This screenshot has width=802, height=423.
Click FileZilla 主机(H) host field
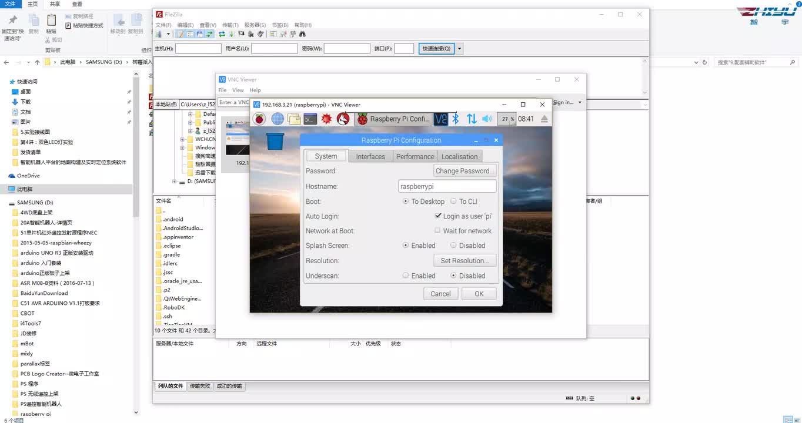[198, 49]
